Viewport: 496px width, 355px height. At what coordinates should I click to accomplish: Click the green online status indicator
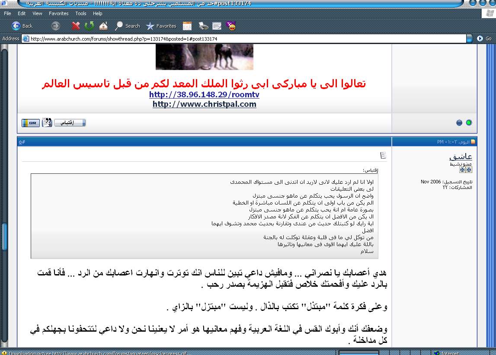click(469, 123)
